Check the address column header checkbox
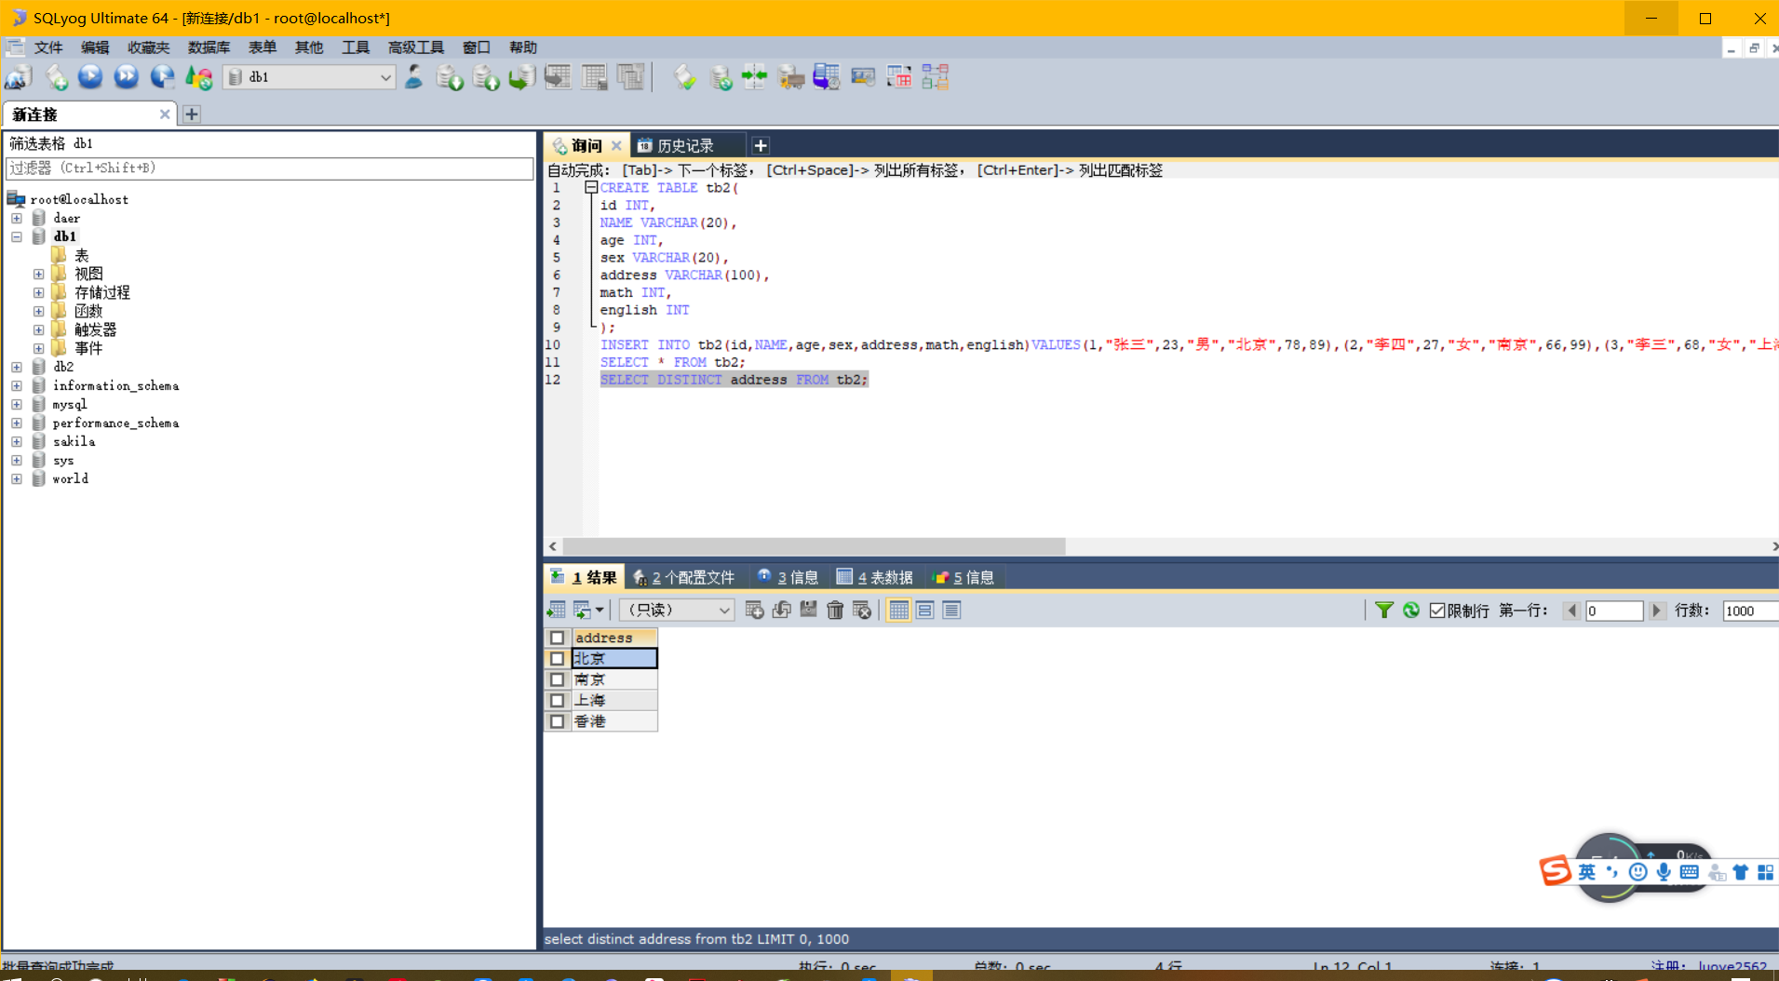Image resolution: width=1779 pixels, height=981 pixels. [558, 638]
